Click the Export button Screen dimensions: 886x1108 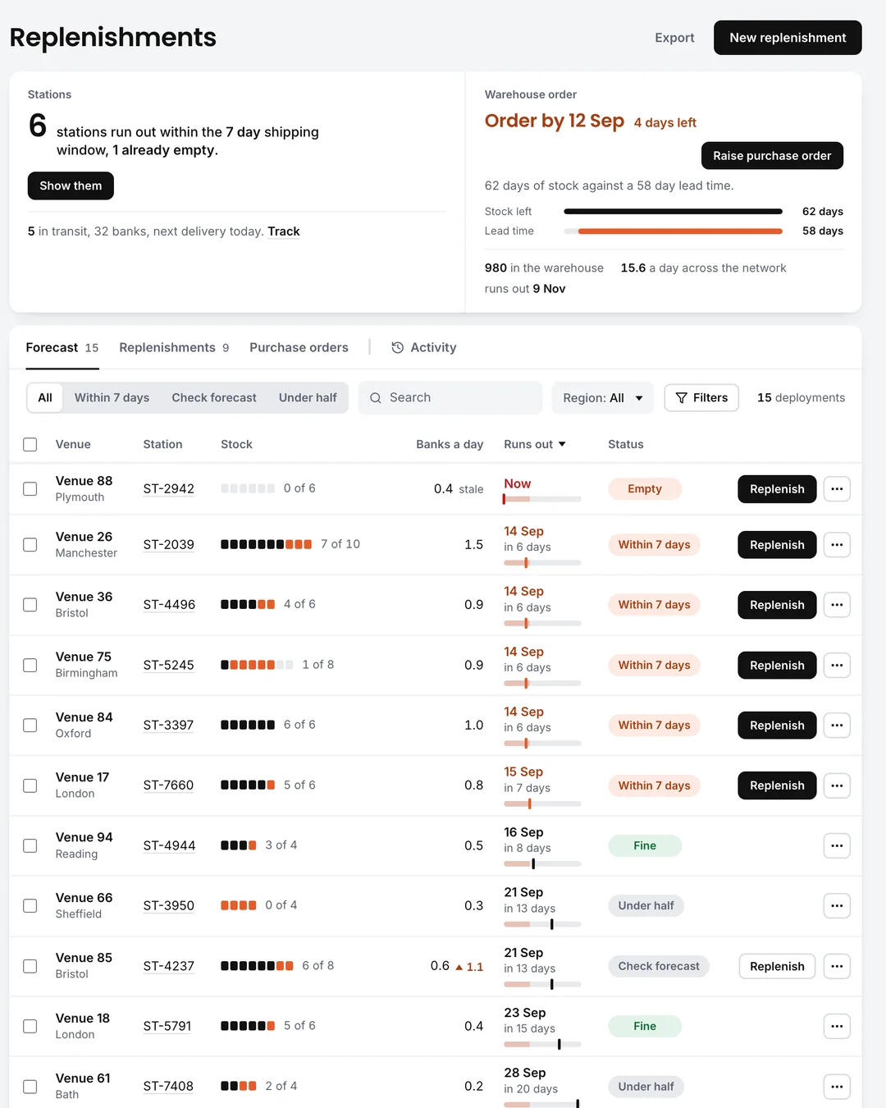674,38
